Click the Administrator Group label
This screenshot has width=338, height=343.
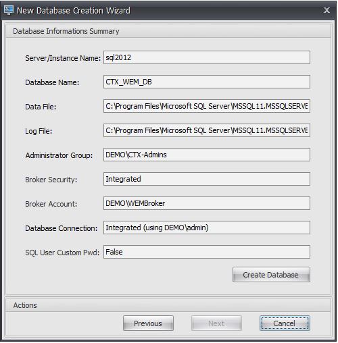59,155
